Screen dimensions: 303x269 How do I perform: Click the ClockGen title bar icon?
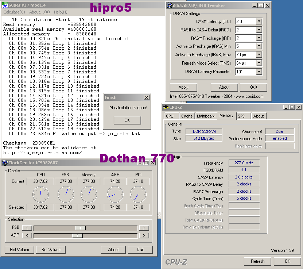[5, 163]
